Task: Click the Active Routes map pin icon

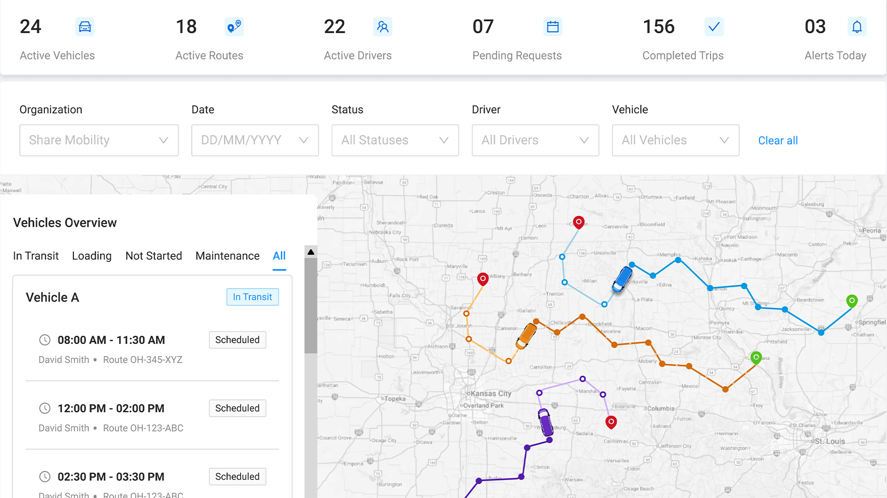Action: pyautogui.click(x=234, y=27)
